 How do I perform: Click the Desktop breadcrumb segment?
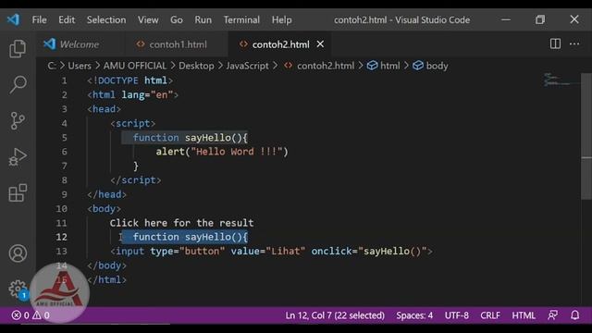[196, 66]
